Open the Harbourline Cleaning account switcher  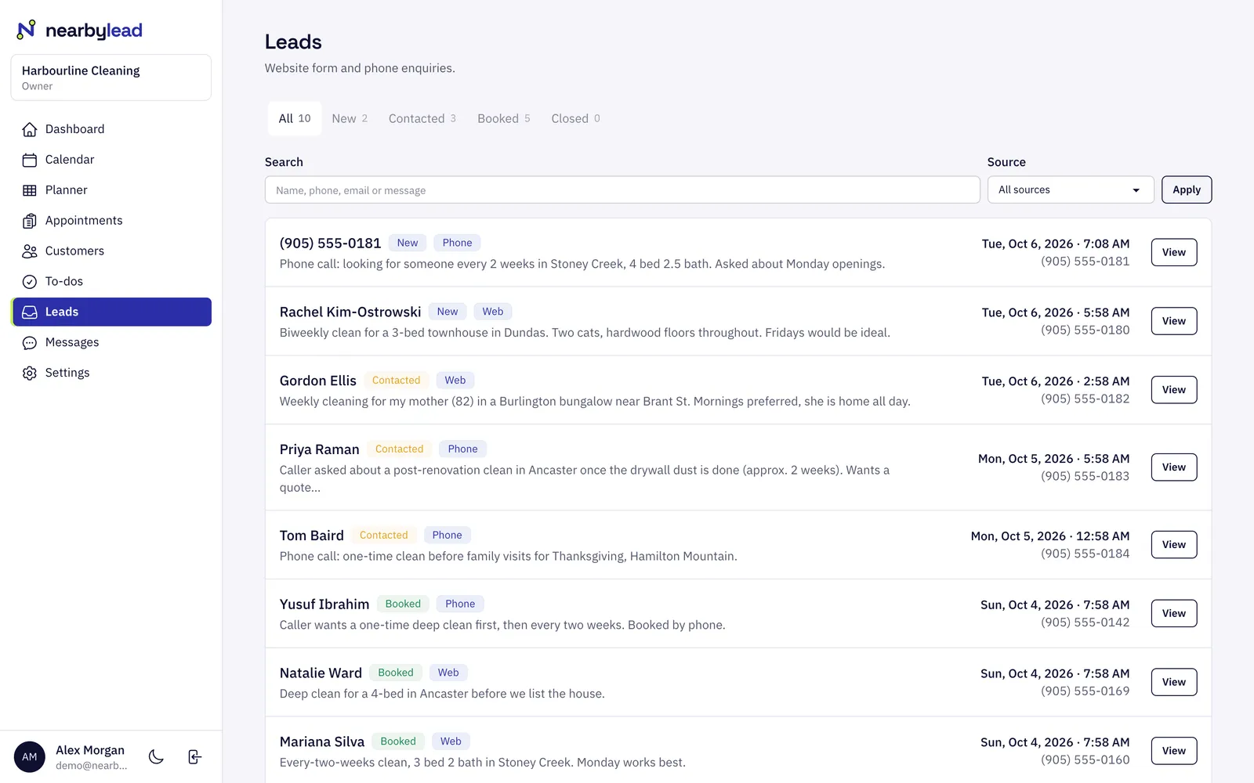(111, 78)
